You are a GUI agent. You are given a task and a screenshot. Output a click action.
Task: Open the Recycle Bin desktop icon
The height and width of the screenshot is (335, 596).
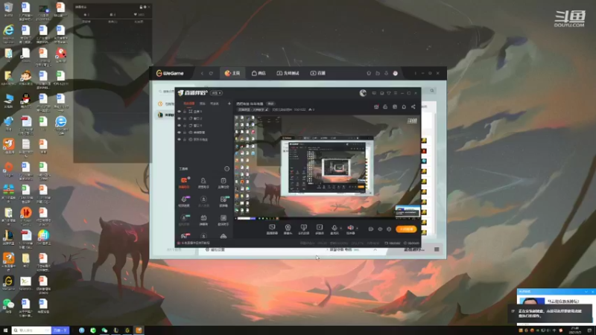click(8, 9)
